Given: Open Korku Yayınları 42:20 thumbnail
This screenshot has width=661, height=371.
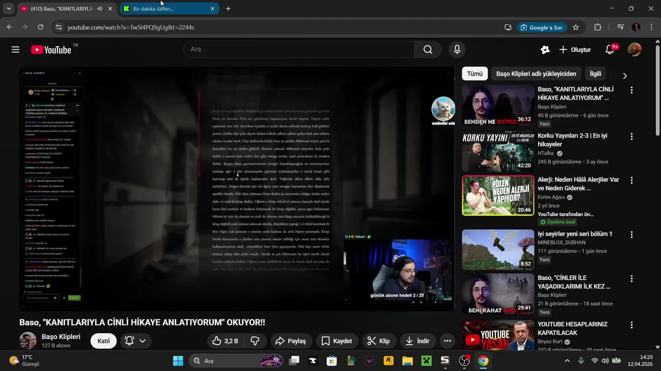Looking at the screenshot, I should (498, 151).
